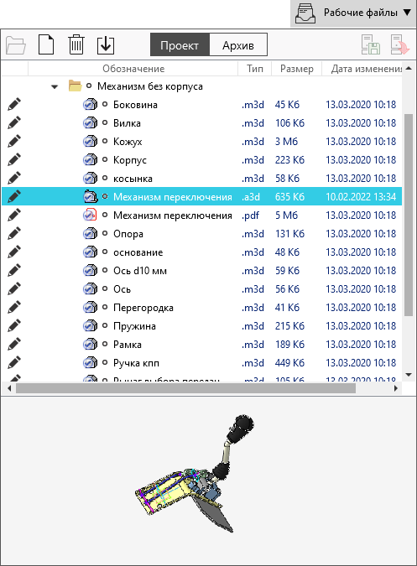Click the greyed icon with red arrow
417x566 pixels.
click(x=399, y=44)
